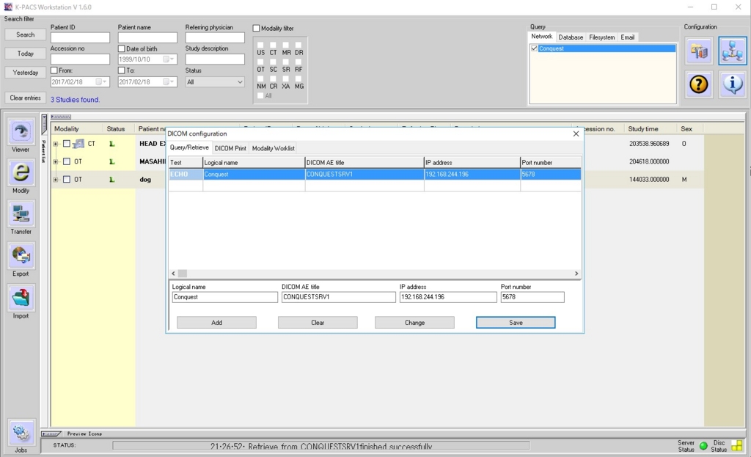Viewport: 751px width, 457px height.
Task: Click ECHO test cell for Conquest
Action: (x=186, y=175)
